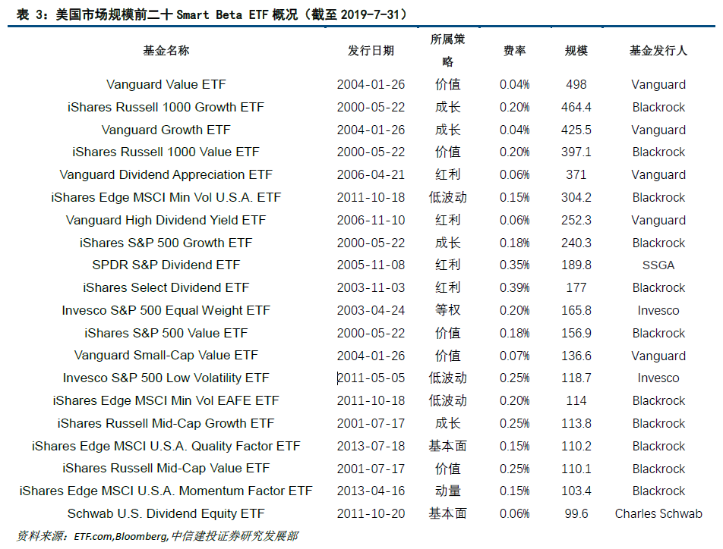This screenshot has width=723, height=549.
Task: Click the scale value 464.4
Action: point(576,107)
